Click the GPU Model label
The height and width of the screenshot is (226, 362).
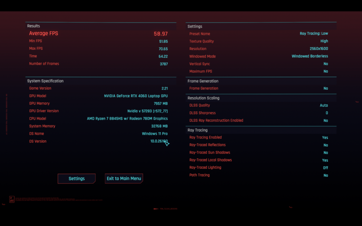click(38, 96)
